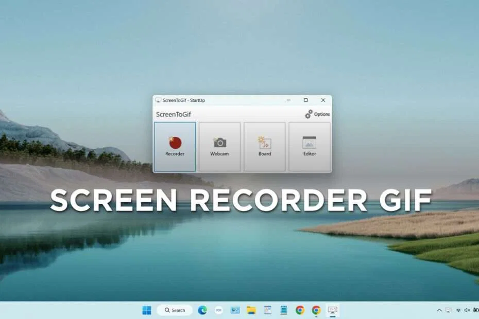Expand the hidden system tray icons
Viewport: 479px width, 319px height.
click(x=439, y=310)
